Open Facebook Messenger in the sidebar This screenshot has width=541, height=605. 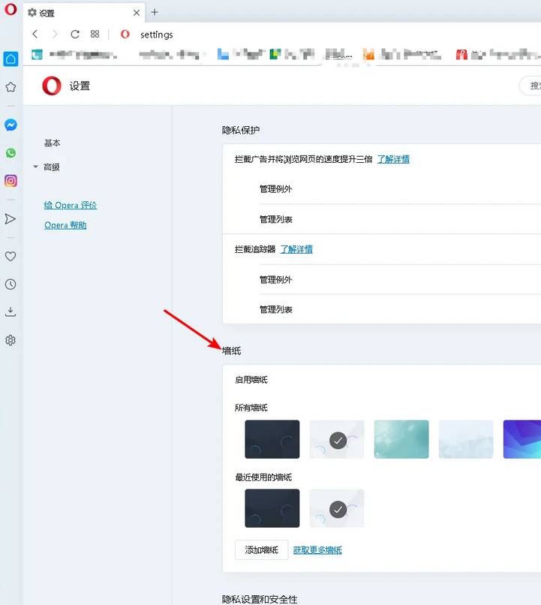11,125
